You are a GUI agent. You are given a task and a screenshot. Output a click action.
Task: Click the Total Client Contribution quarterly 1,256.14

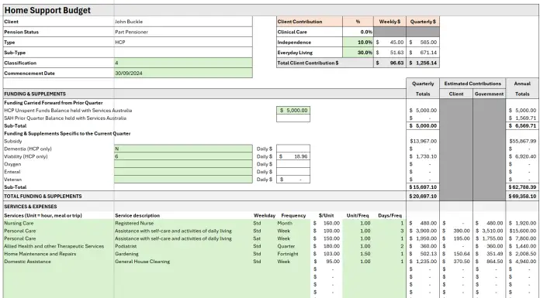point(423,63)
